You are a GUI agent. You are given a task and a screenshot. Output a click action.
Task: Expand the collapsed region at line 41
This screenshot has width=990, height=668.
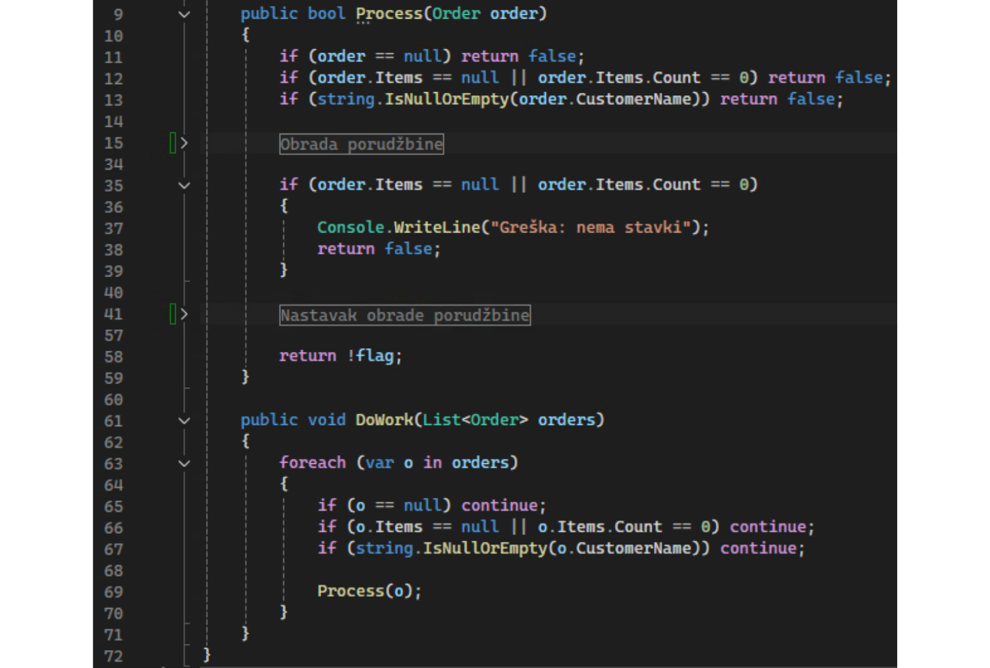(184, 314)
